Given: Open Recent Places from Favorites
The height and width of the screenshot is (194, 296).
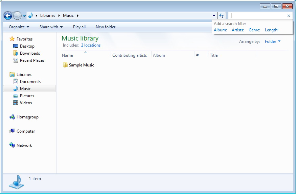Looking at the screenshot, I should coord(32,60).
